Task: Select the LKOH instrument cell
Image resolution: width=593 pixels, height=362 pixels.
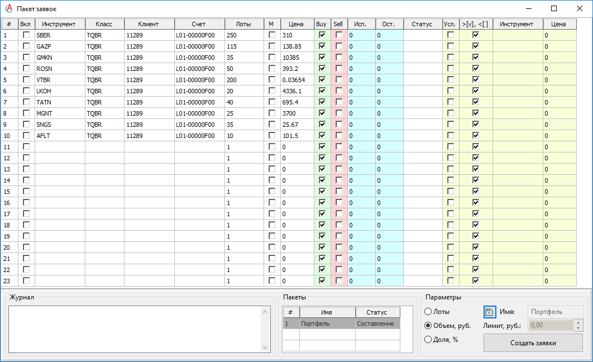Action: click(60, 91)
